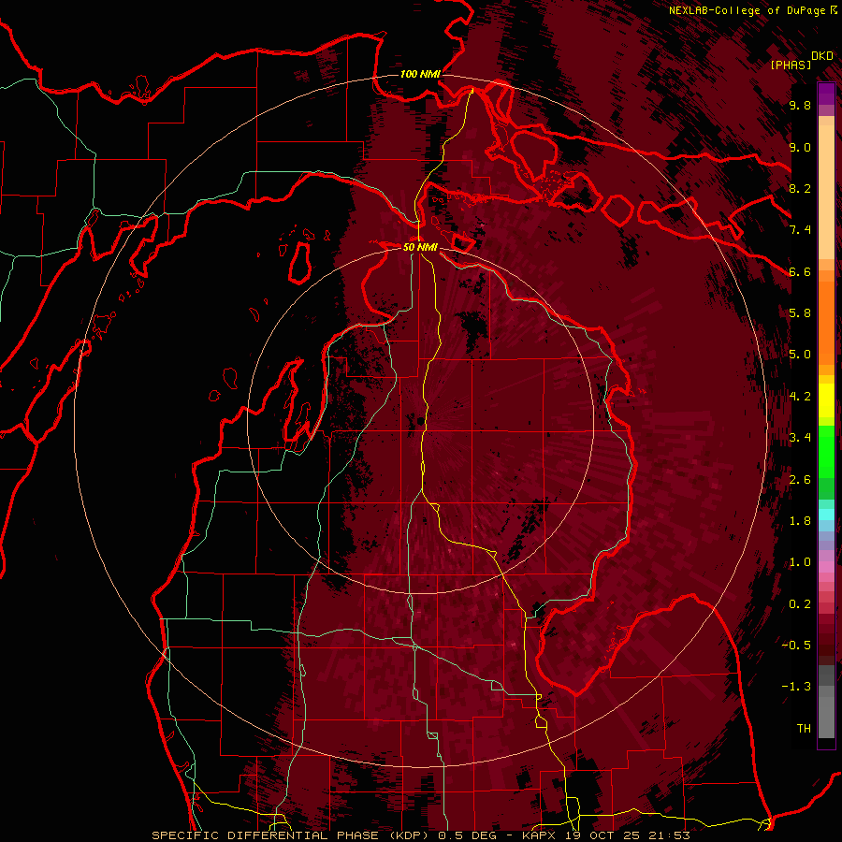Click the 50 NMI range ring label

[x=420, y=247]
